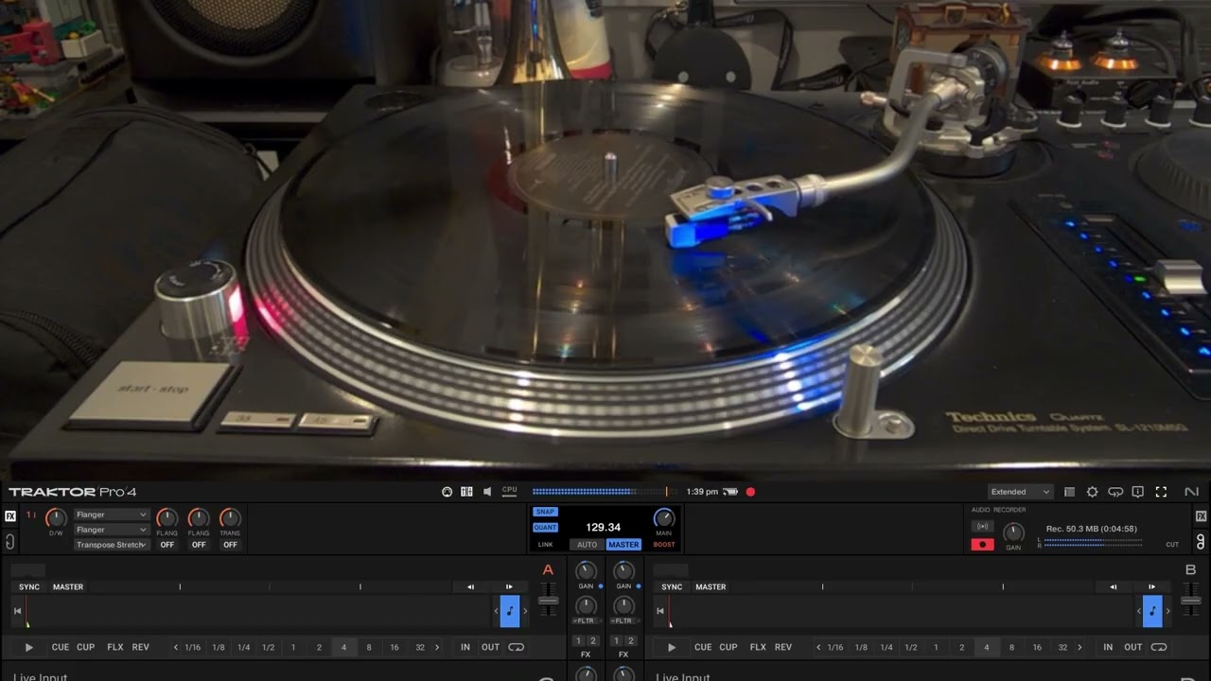Increase Deck A loop size with right arrow
The image size is (1211, 681).
click(x=437, y=647)
